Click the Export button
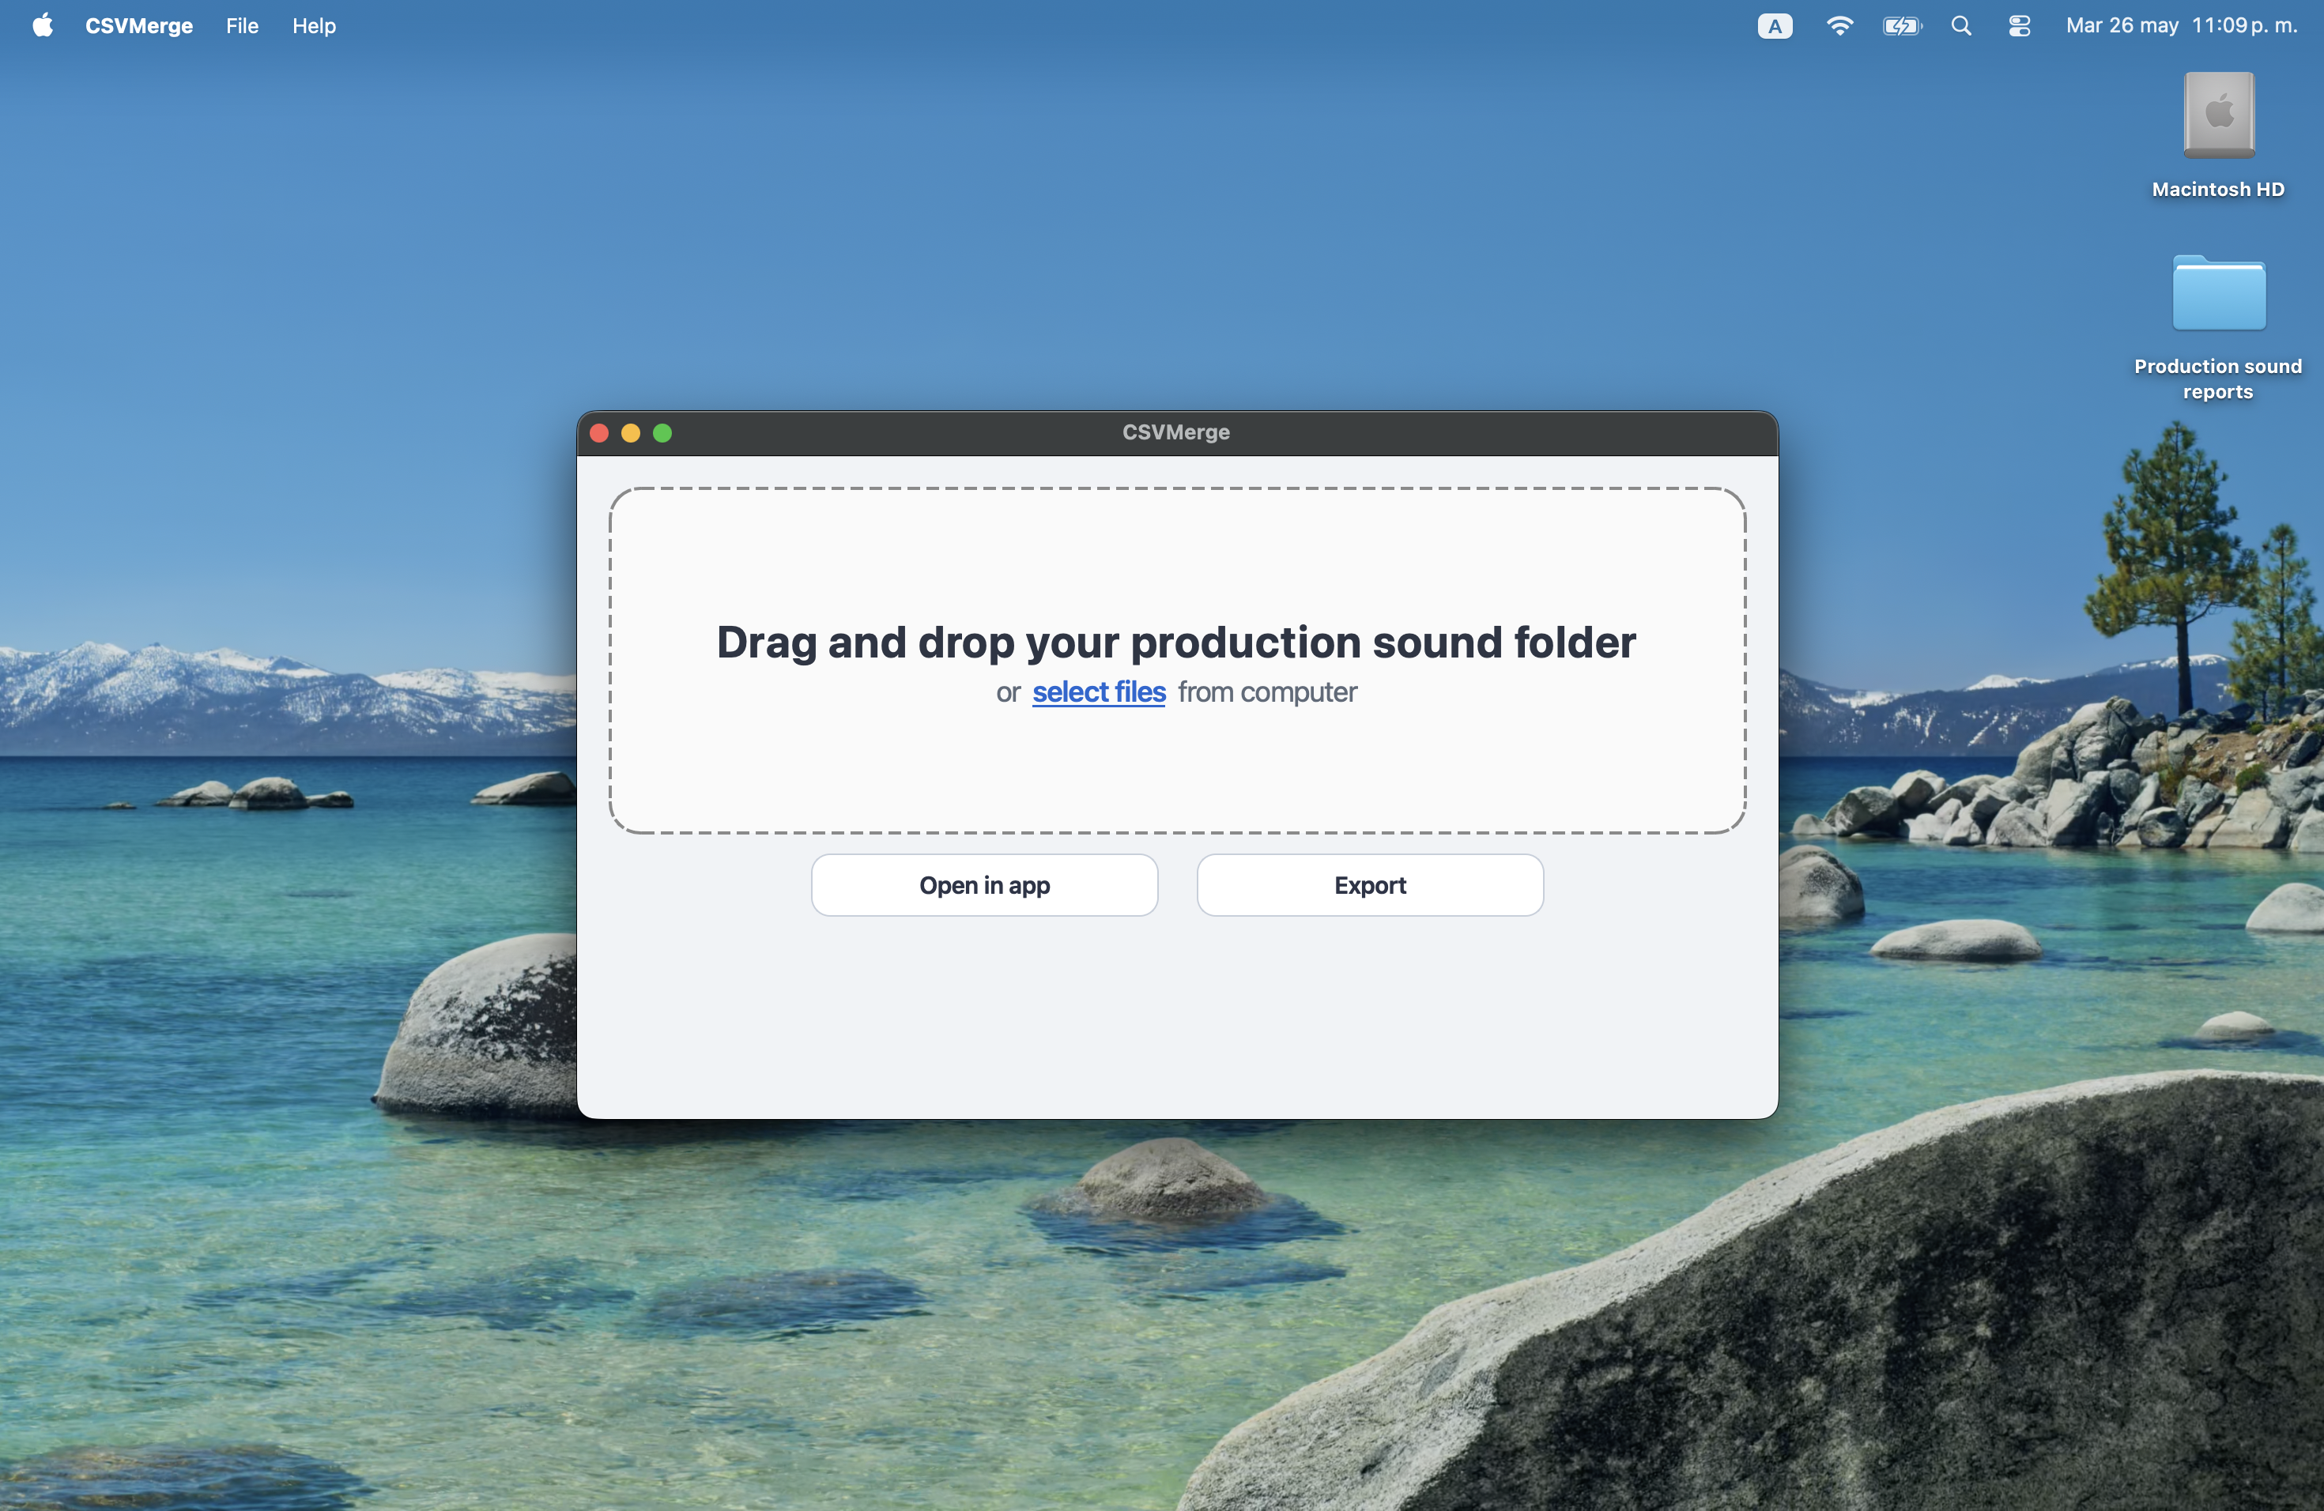The width and height of the screenshot is (2324, 1511). [x=1370, y=885]
